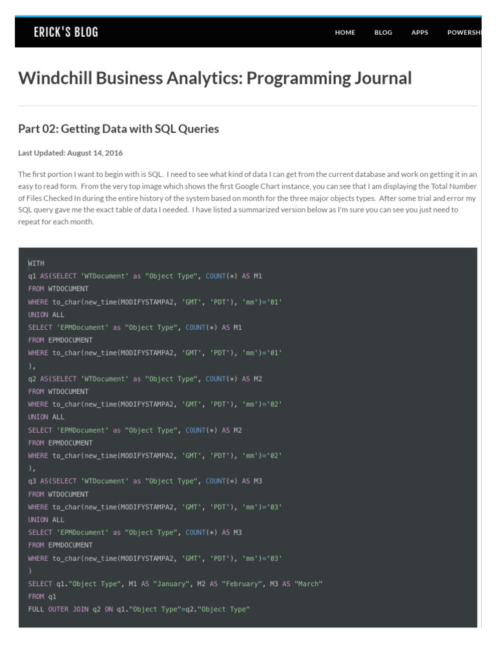
Task: Click the first UNION ALL code line
Action: 46,314
